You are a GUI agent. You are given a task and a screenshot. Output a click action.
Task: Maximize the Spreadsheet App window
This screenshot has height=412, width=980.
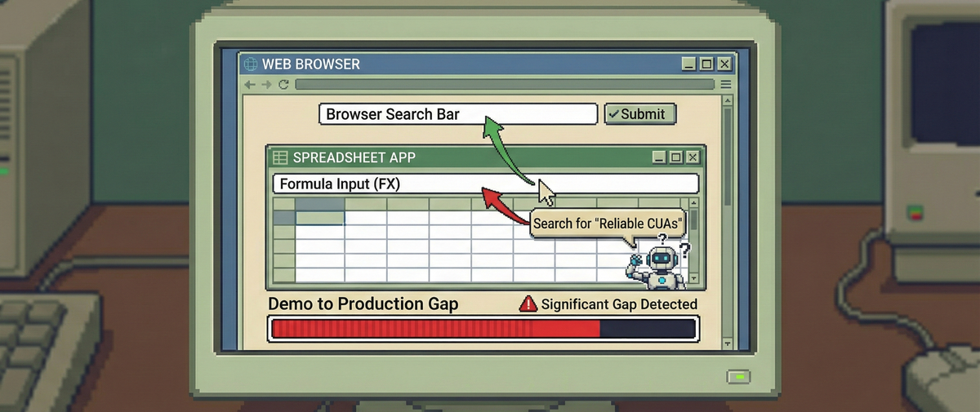click(x=675, y=157)
